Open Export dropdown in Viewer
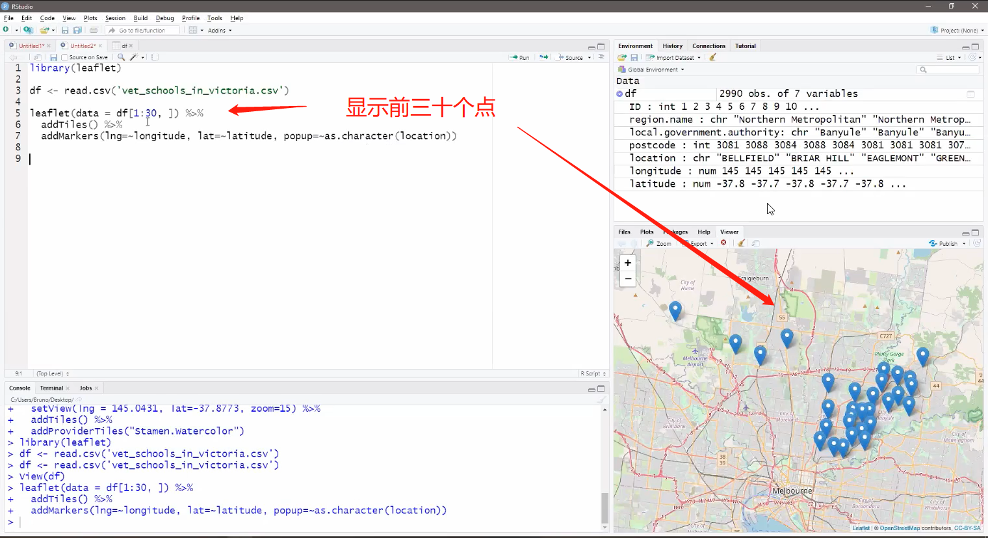The height and width of the screenshot is (538, 988). (698, 243)
